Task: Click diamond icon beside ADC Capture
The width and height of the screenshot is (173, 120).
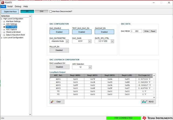Action: coord(4,30)
